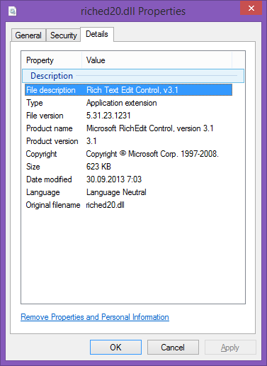Select the Product name property
This screenshot has width=267, height=366.
(50, 128)
